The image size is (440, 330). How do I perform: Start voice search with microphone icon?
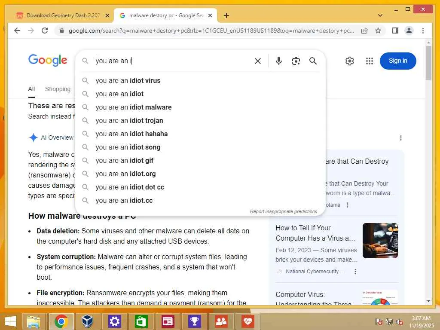(x=278, y=61)
